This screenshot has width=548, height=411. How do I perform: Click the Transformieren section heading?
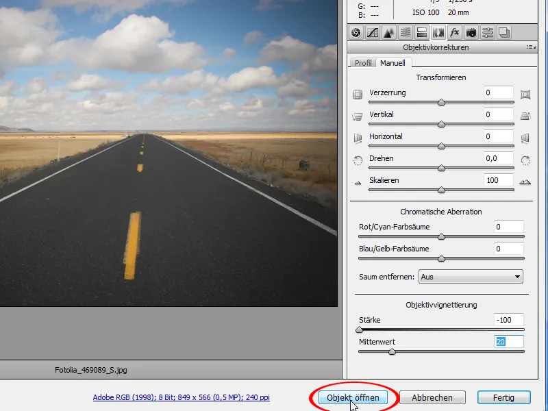441,77
